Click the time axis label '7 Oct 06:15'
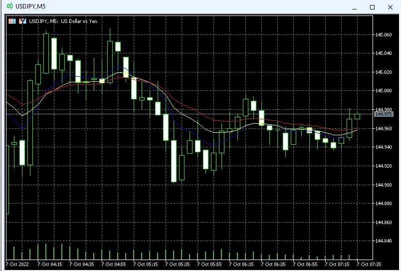The width and height of the screenshot is (401, 271). pos(241,264)
